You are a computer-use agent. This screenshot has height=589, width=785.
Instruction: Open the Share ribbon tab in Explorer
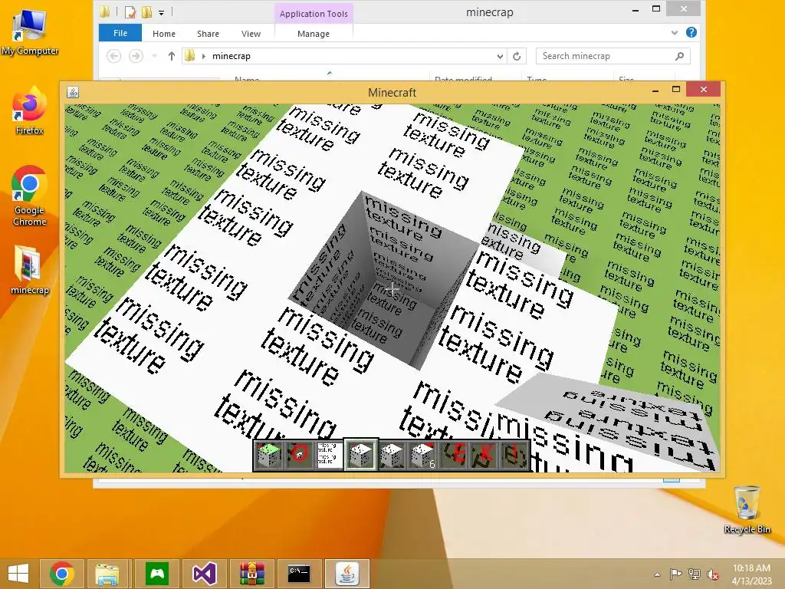pos(208,34)
